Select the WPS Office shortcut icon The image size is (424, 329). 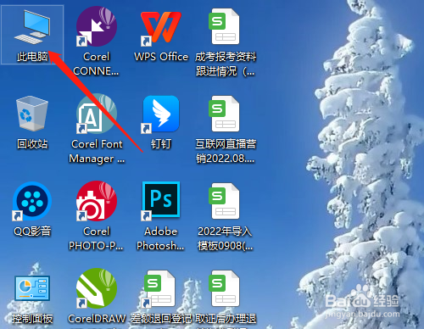pyautogui.click(x=161, y=27)
